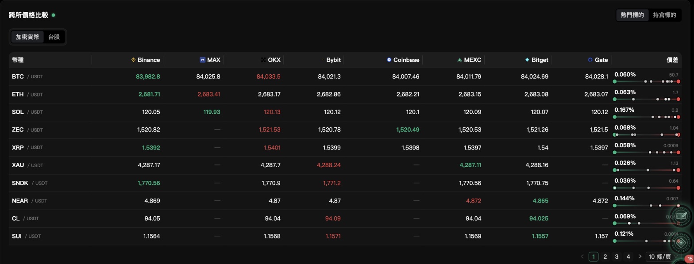Go to the previous page arrow

(582, 256)
